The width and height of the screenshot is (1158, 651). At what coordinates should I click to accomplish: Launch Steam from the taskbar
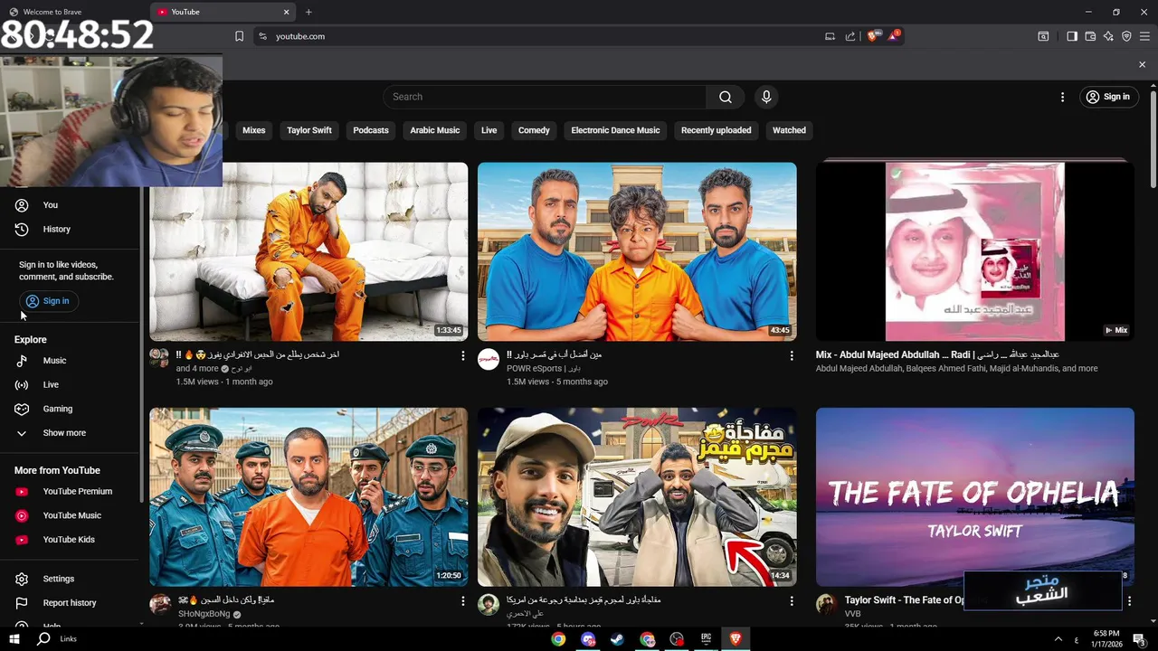click(617, 639)
